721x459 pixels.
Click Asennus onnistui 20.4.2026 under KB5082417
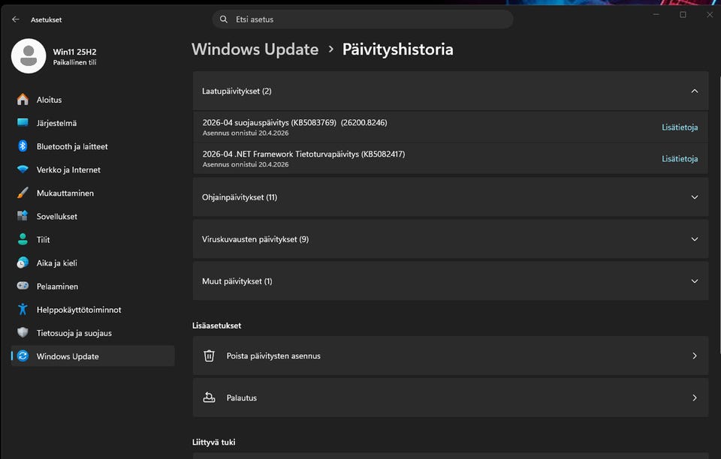(246, 164)
